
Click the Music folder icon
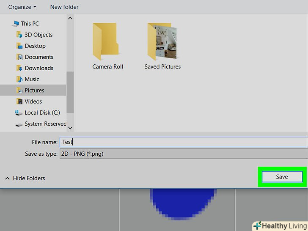pyautogui.click(x=19, y=79)
